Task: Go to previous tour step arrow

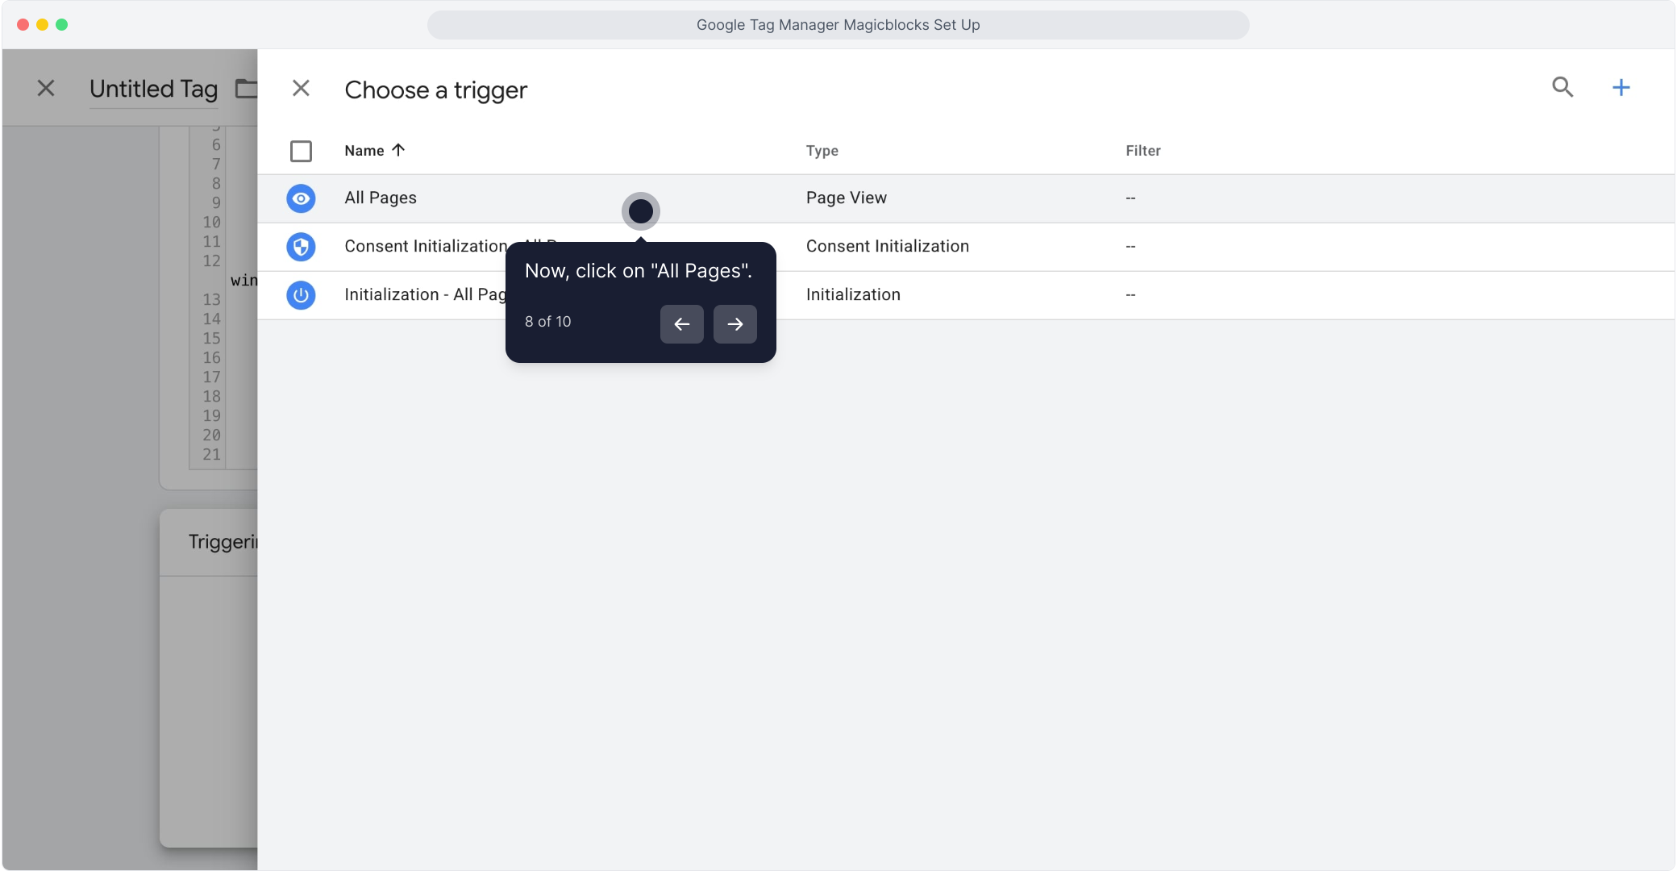Action: point(681,324)
